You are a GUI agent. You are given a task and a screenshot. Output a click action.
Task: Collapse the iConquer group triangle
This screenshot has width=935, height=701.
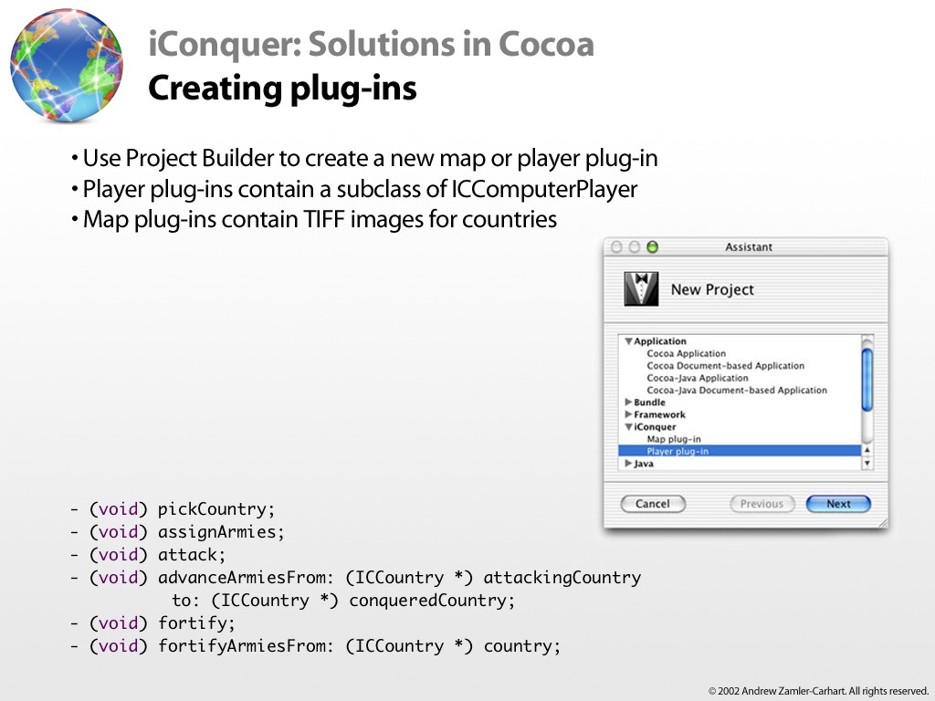628,427
